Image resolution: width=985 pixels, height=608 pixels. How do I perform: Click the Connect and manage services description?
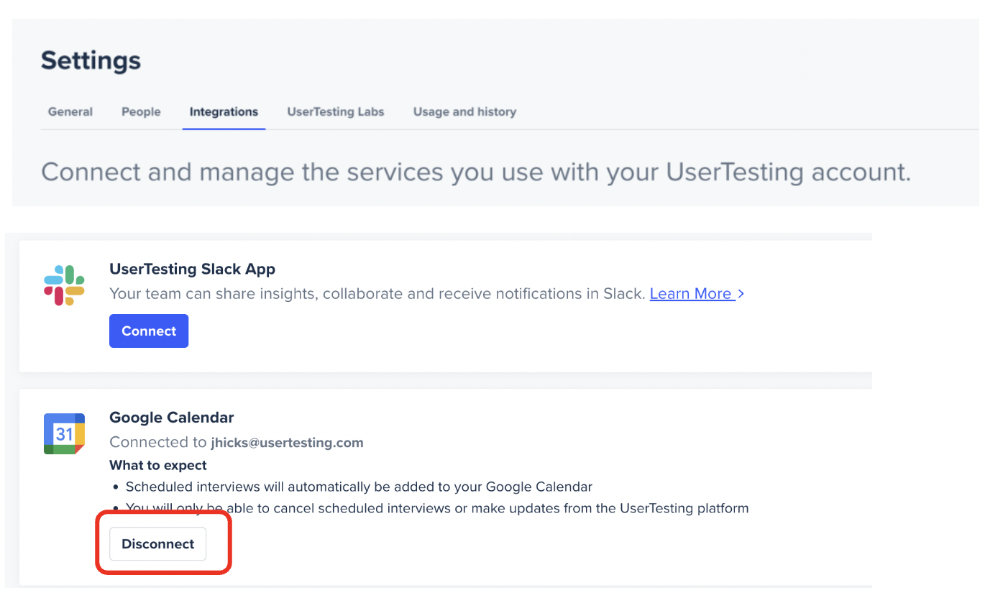tap(476, 172)
